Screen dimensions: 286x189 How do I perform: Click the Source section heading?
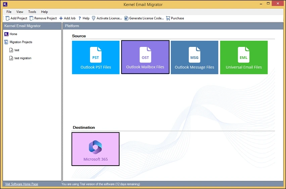(x=79, y=36)
